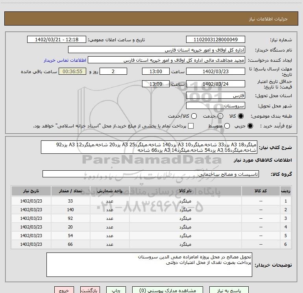
Task: Click میلگرد item name in row 4
Action: [x=185, y=227]
